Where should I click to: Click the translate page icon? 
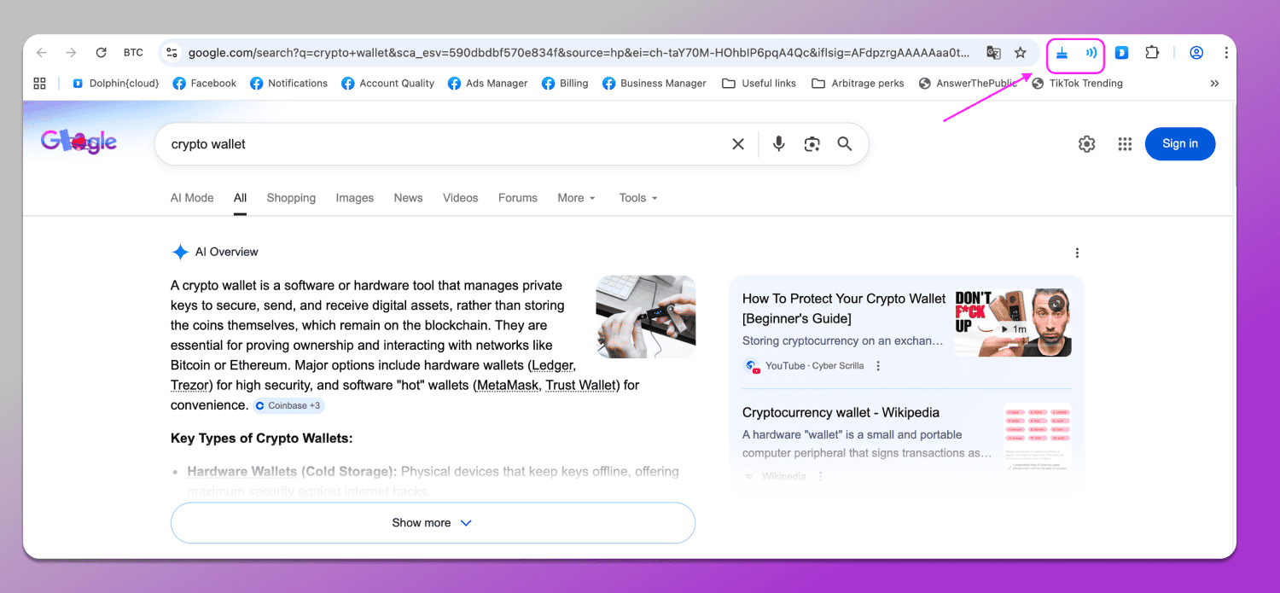pyautogui.click(x=993, y=53)
